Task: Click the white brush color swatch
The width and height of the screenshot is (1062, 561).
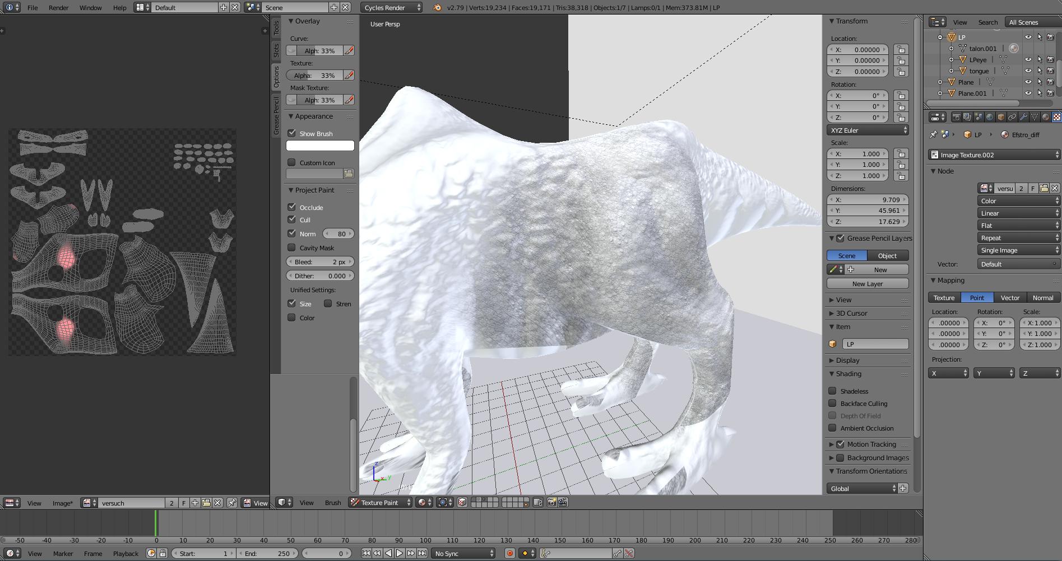Action: [x=320, y=146]
